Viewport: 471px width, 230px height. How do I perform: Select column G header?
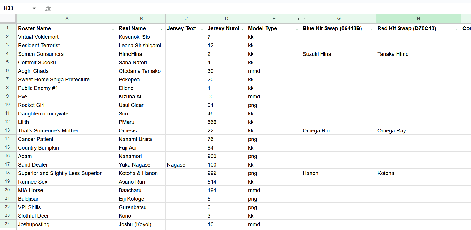click(x=339, y=19)
